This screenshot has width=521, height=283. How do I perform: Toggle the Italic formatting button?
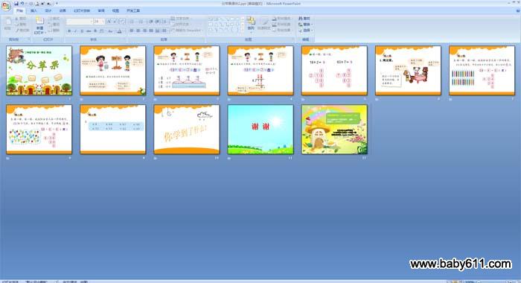[75, 31]
